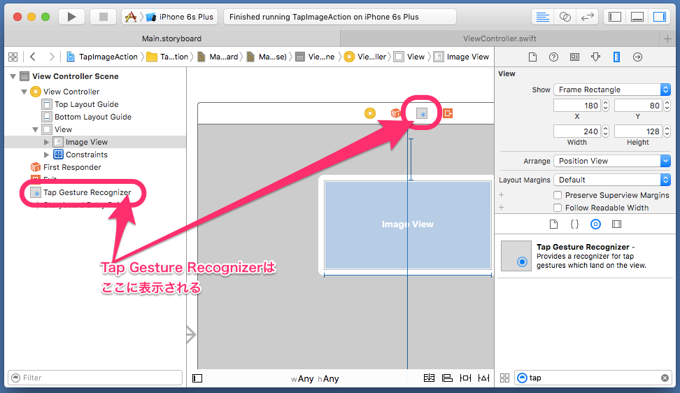Select First Responder in outline
Image resolution: width=680 pixels, height=393 pixels.
66,167
